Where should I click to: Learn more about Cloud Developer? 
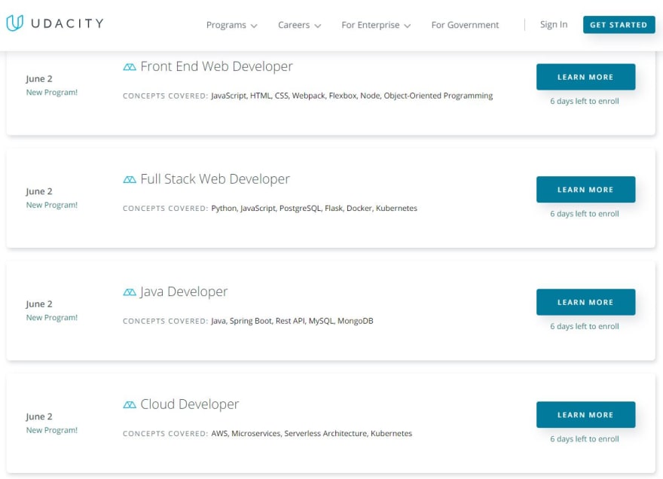585,415
